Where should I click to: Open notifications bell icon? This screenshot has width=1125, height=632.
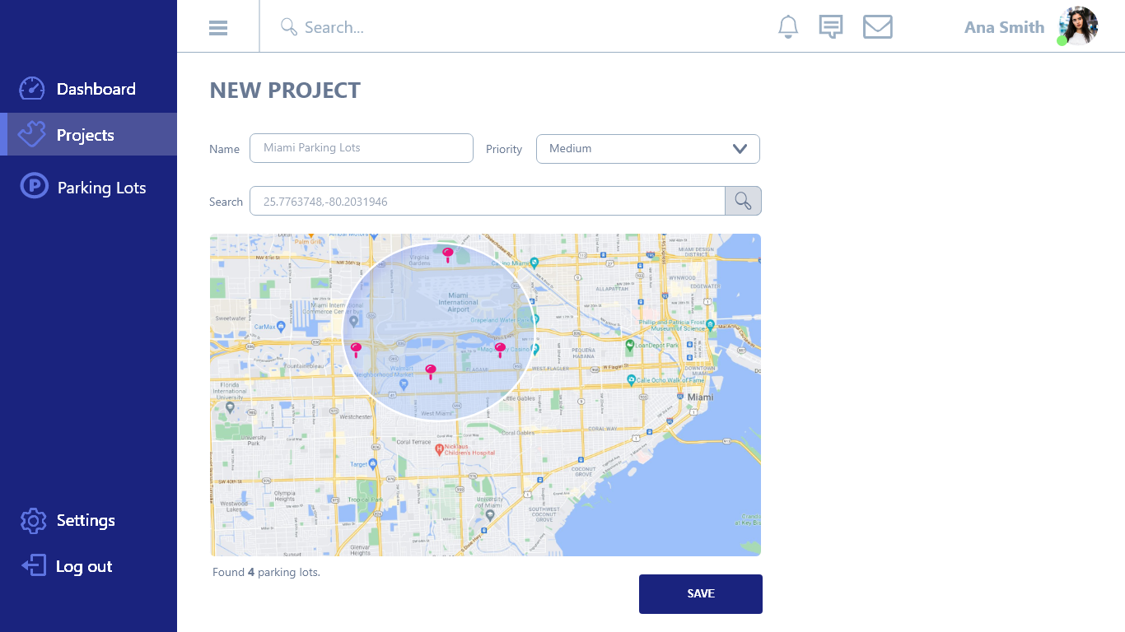coord(788,27)
